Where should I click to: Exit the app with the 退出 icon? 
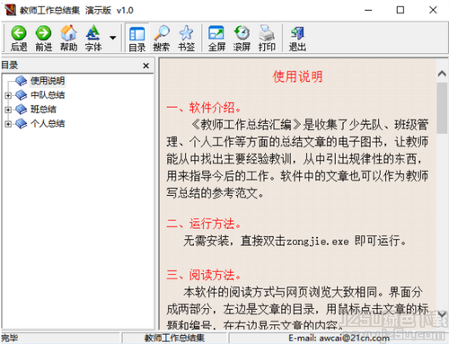[x=297, y=38]
